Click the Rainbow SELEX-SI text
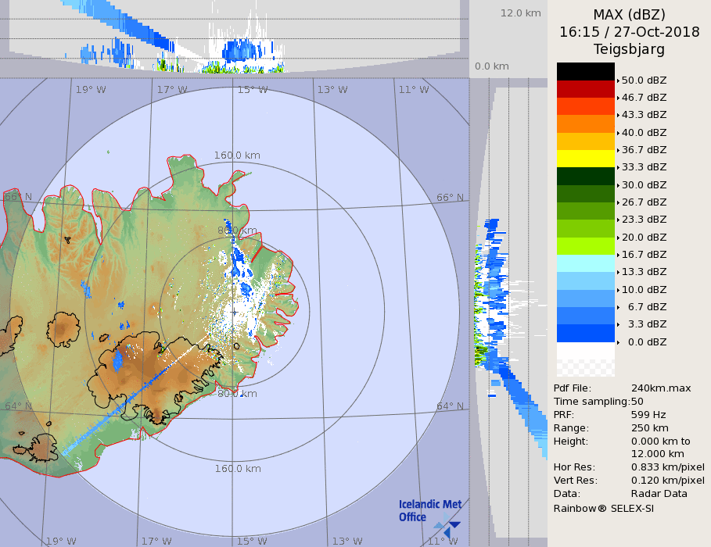The width and height of the screenshot is (711, 547). 603,508
